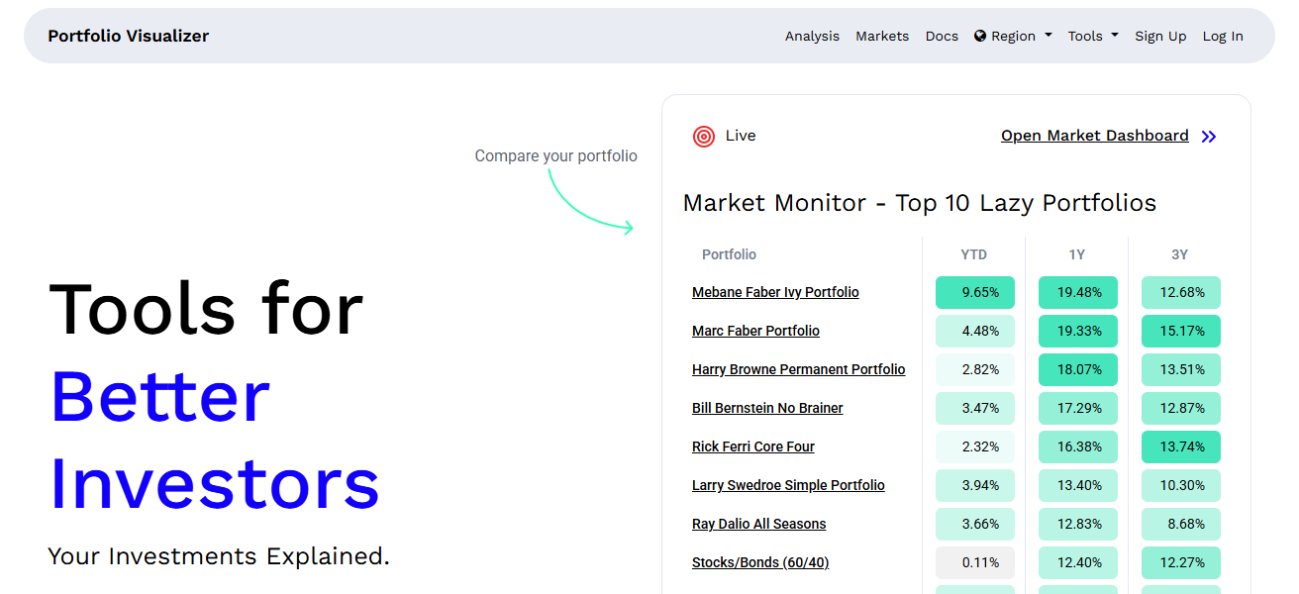Click the red Live indicator icon

[703, 136]
